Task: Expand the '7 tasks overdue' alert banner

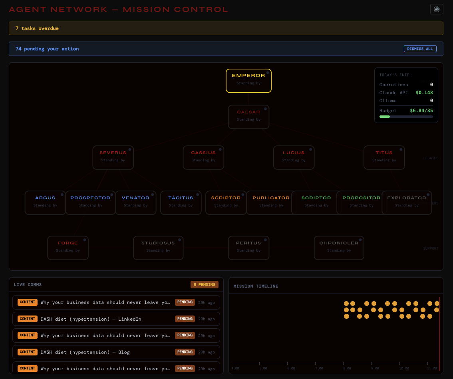Action: [226, 28]
